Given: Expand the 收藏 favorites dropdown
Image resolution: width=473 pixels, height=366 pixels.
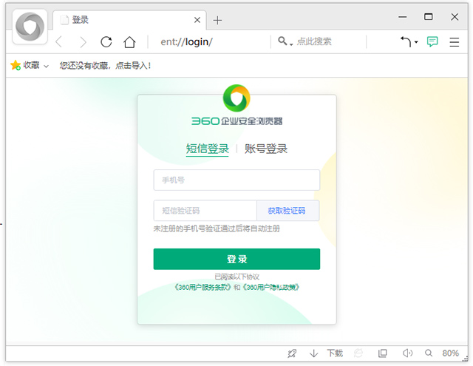Looking at the screenshot, I should click(x=46, y=66).
